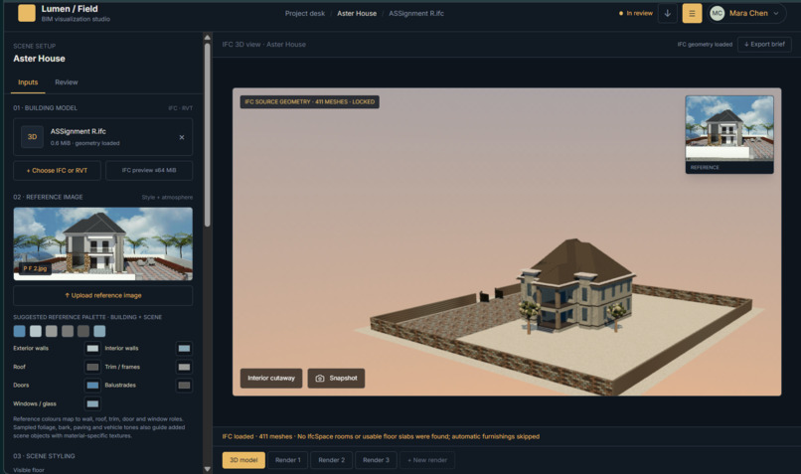Select the second light palette swatch
The height and width of the screenshot is (474, 801).
tap(35, 331)
